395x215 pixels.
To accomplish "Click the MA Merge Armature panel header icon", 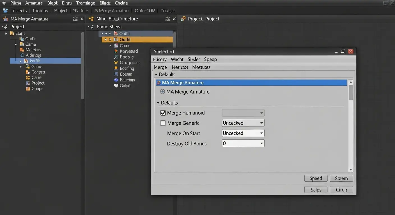I will click(x=159, y=83).
